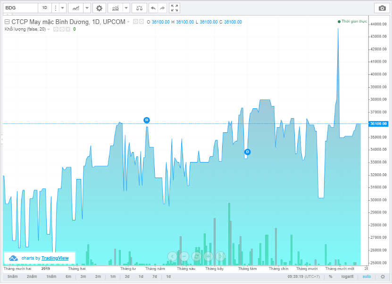
Task: Open chart properties gear in top toolbar
Action: click(99, 8)
